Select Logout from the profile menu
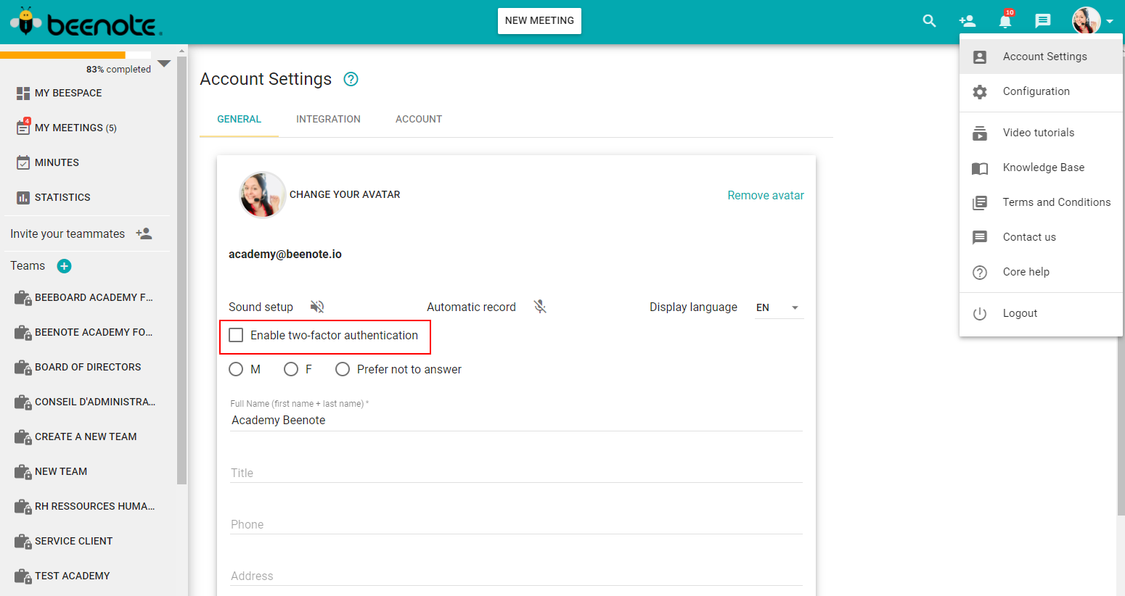The width and height of the screenshot is (1125, 596). pyautogui.click(x=1041, y=313)
